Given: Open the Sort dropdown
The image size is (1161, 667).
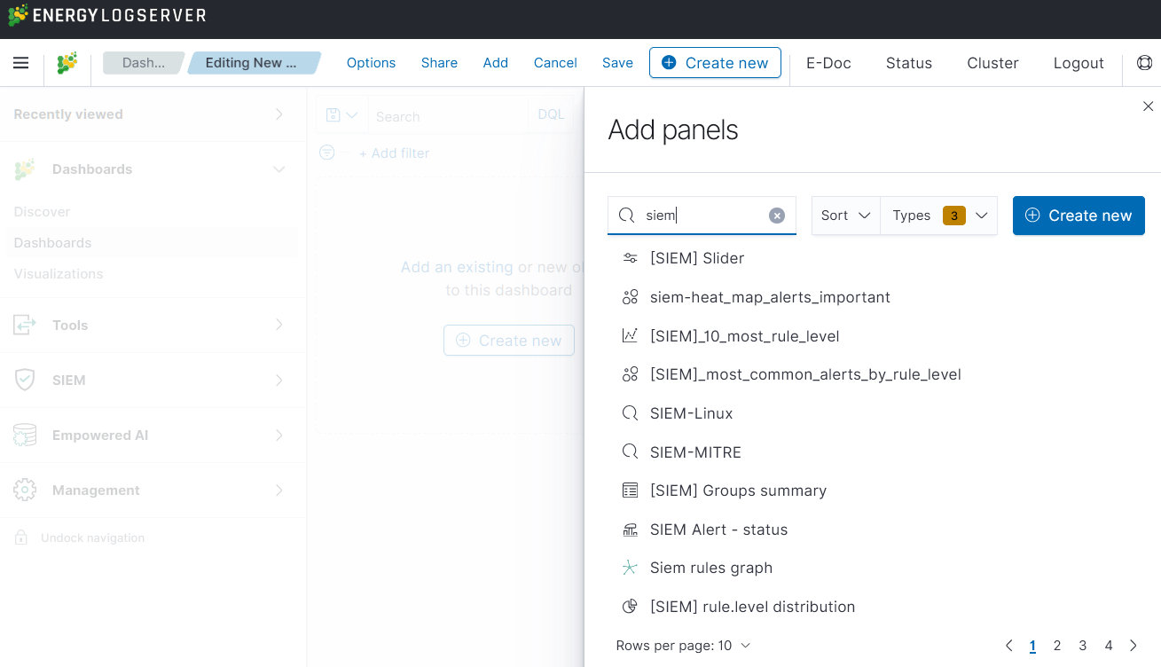Looking at the screenshot, I should pyautogui.click(x=846, y=216).
